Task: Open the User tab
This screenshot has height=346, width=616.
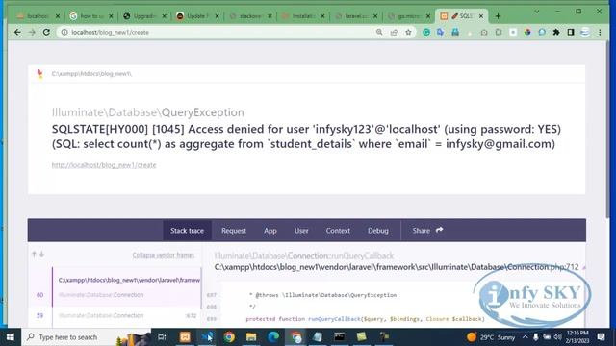Action: [x=301, y=231]
